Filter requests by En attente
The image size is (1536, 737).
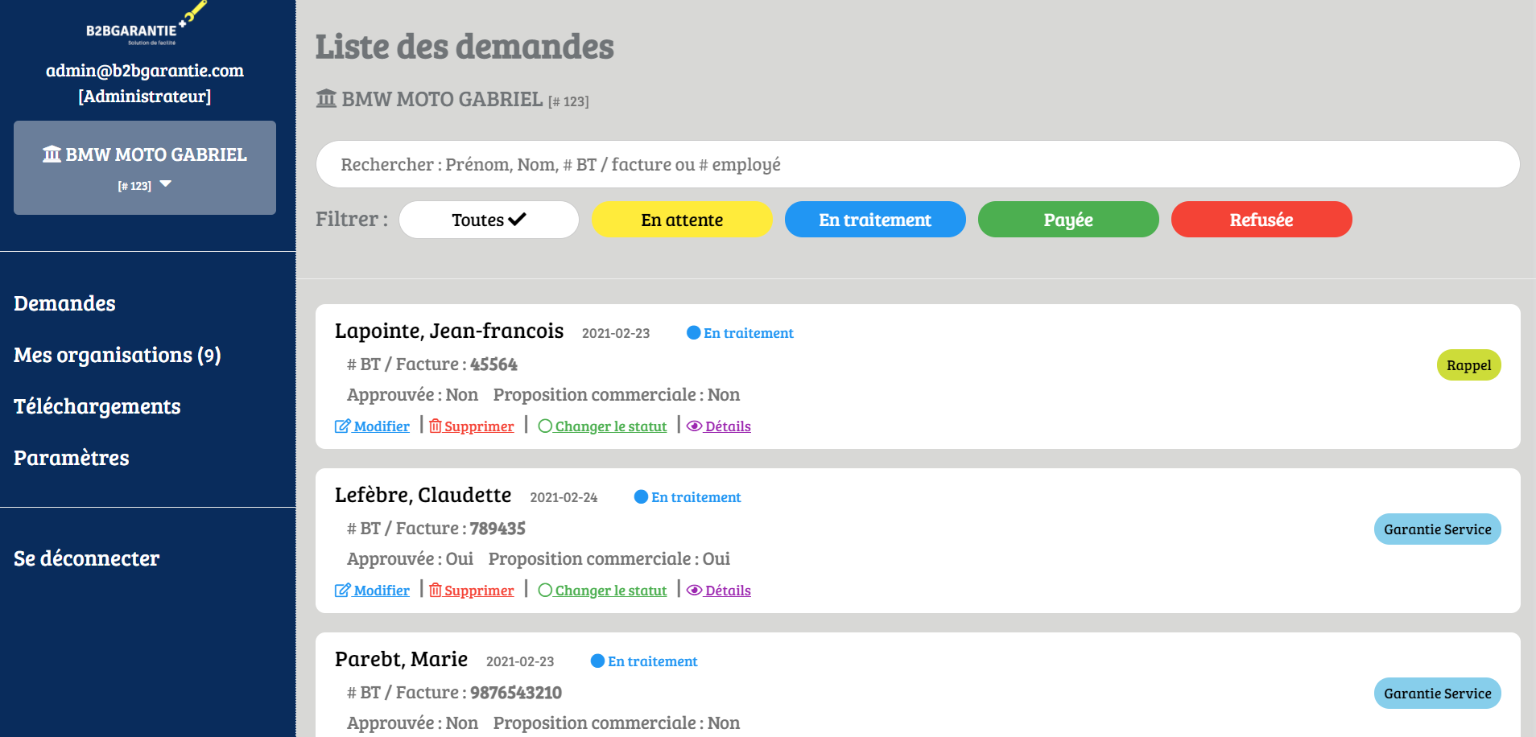click(x=682, y=220)
